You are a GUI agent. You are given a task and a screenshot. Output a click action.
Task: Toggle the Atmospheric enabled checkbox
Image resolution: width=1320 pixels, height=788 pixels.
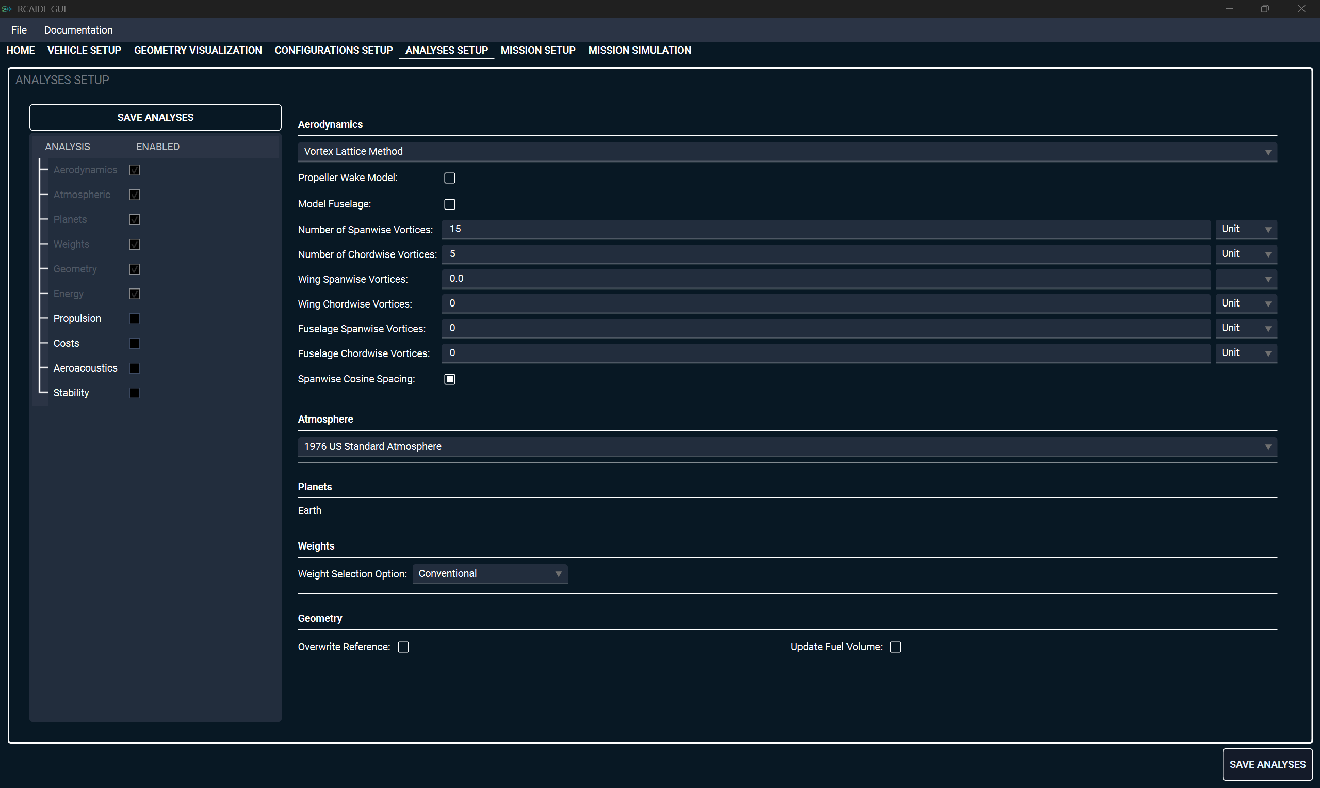click(135, 195)
